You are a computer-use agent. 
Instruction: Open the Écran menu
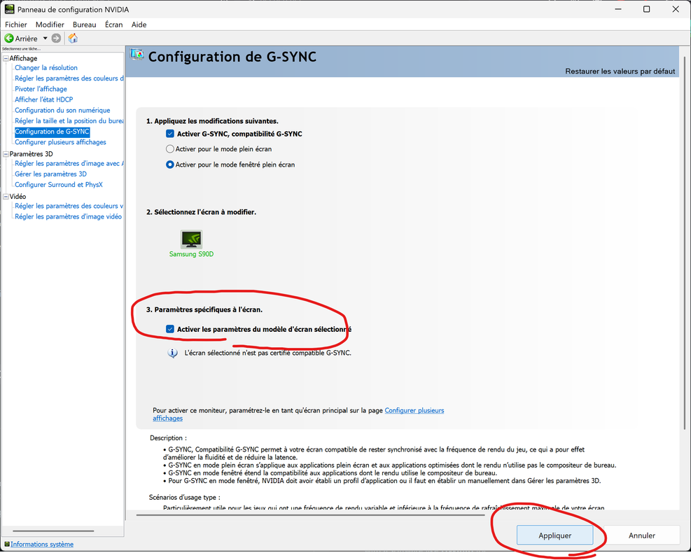pos(113,24)
